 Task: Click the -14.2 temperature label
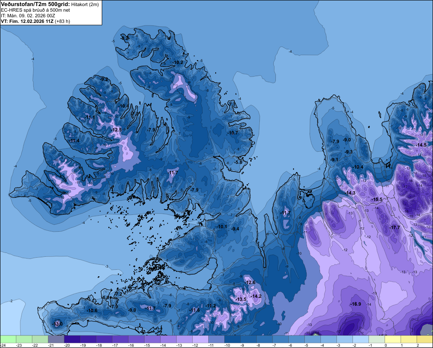256,296
